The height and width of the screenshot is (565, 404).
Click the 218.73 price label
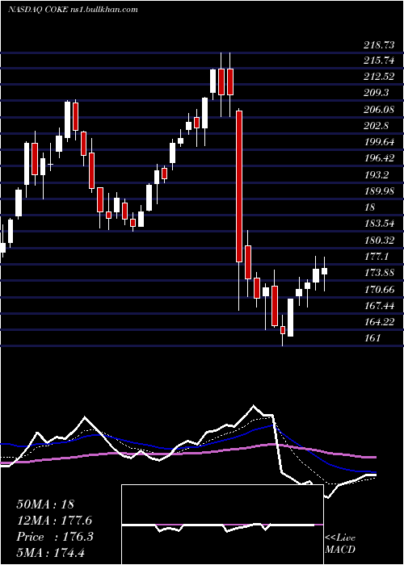[x=379, y=45]
